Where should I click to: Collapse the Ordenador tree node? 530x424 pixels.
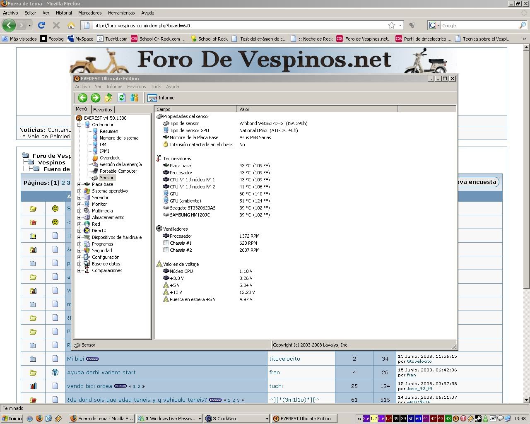tap(79, 125)
